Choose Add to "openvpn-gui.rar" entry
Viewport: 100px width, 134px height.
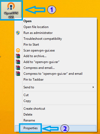(x=55, y=62)
